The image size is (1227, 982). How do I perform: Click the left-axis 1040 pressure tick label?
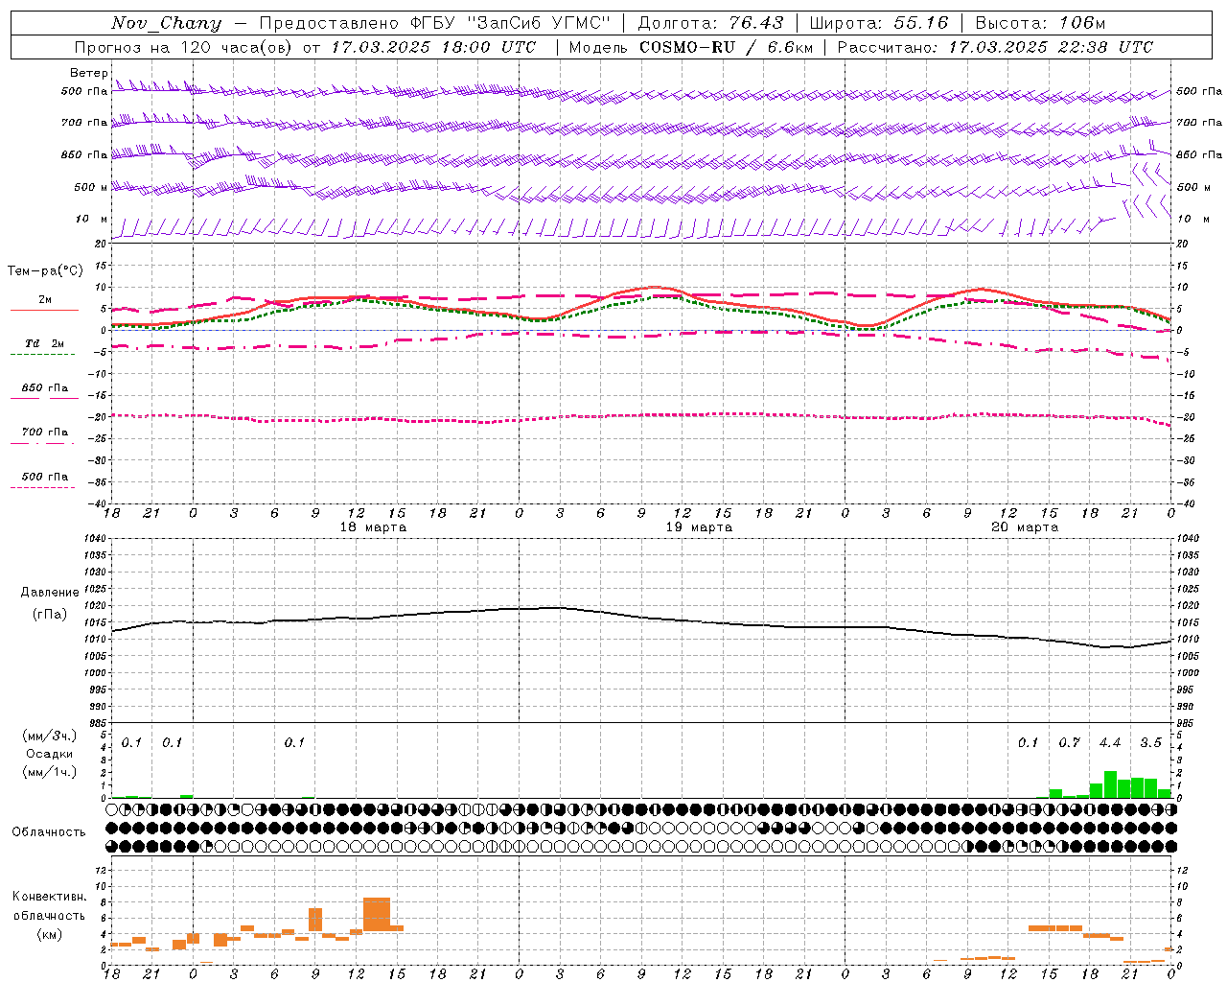pyautogui.click(x=94, y=539)
